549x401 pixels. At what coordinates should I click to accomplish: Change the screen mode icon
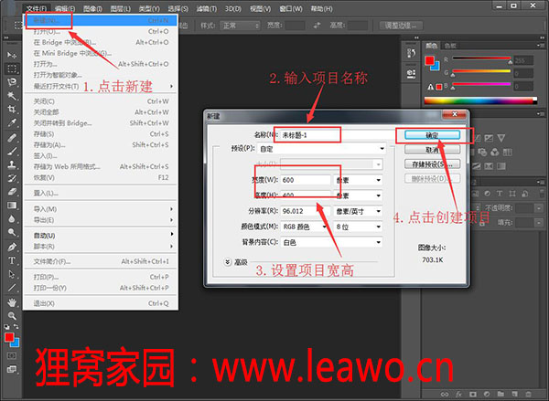(x=12, y=369)
